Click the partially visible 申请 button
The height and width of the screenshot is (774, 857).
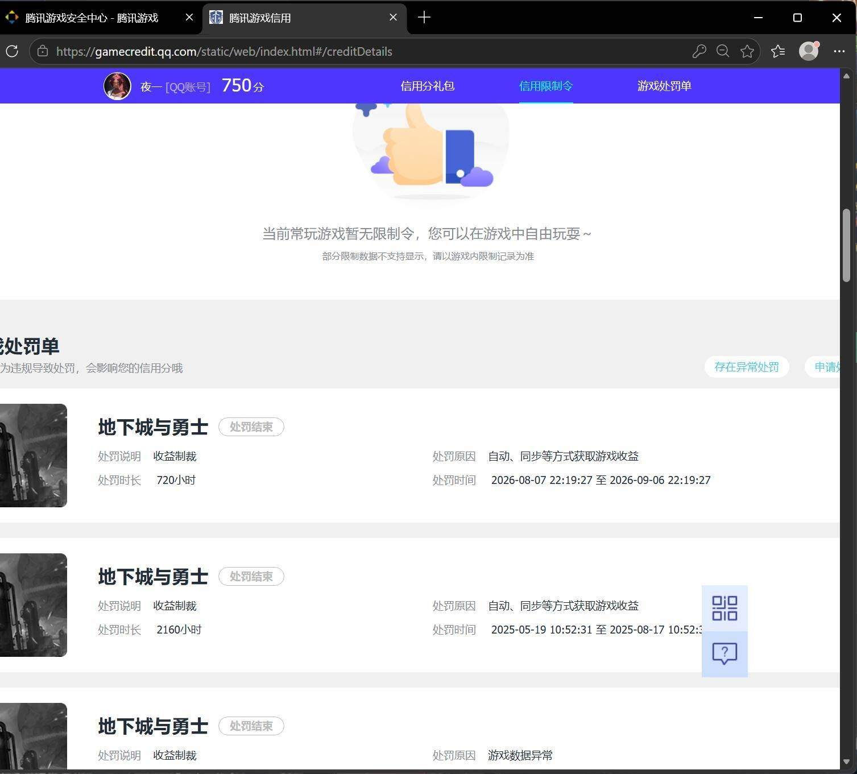click(823, 367)
